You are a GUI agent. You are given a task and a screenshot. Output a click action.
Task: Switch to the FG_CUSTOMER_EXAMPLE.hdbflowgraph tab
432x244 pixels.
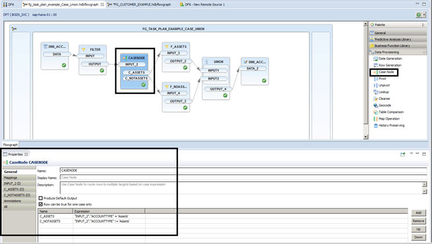(140, 5)
